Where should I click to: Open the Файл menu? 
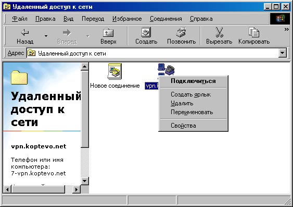pos(20,19)
